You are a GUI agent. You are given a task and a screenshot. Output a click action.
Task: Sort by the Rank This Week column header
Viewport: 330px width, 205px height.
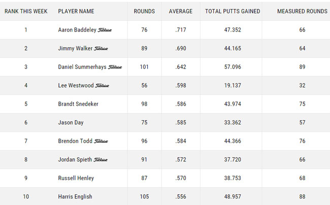point(26,11)
